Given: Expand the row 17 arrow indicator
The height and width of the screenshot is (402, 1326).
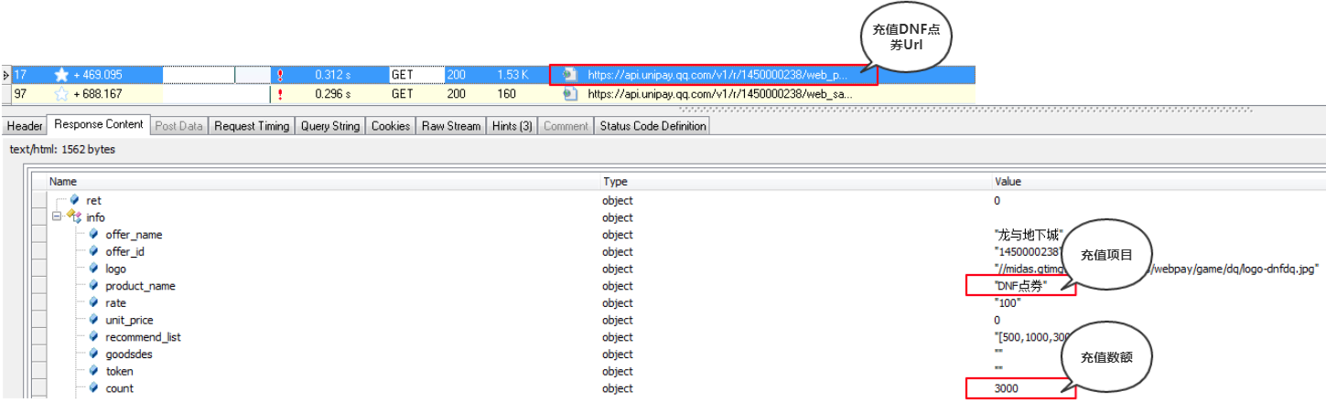Looking at the screenshot, I should (6, 75).
